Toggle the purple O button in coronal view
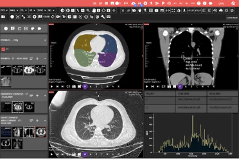This screenshot has height=159, width=239. tap(180, 86)
